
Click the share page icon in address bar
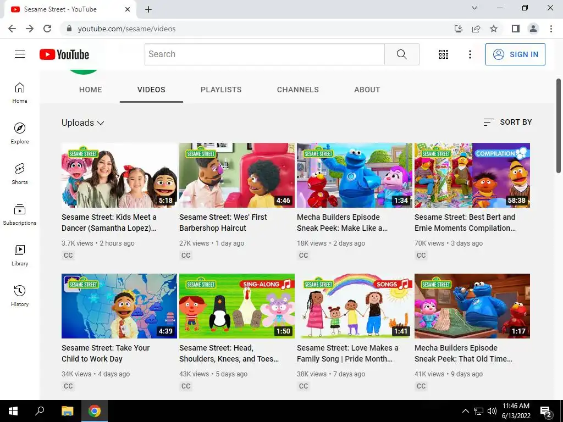pyautogui.click(x=476, y=29)
